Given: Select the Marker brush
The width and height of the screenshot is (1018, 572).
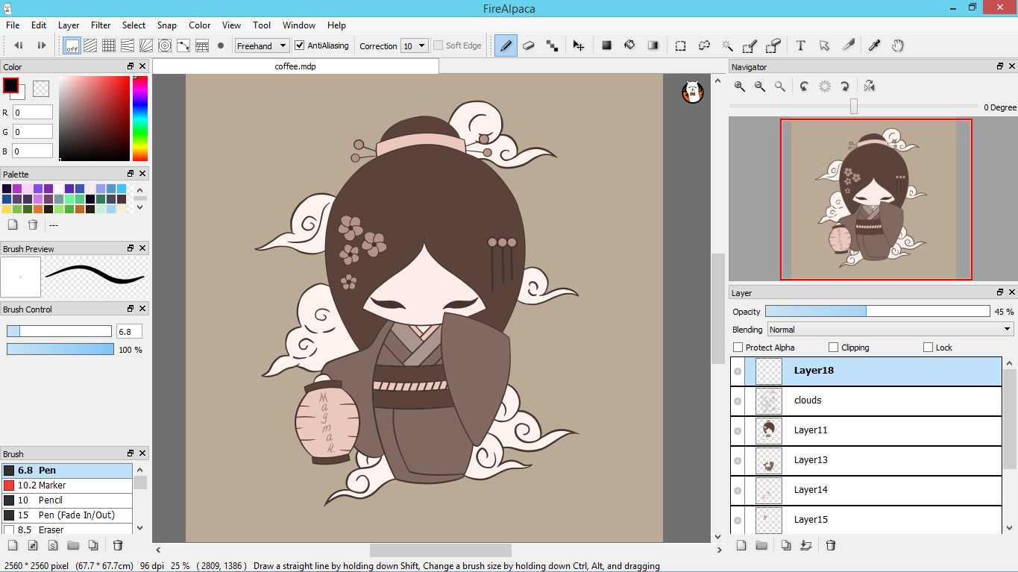Looking at the screenshot, I should (x=67, y=485).
